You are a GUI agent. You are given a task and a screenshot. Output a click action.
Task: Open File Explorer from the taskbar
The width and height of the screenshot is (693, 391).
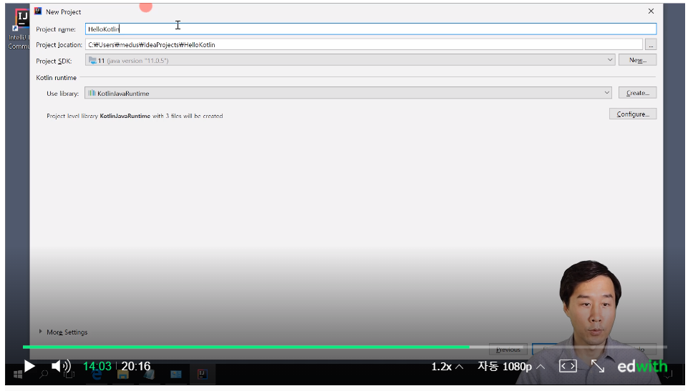[x=123, y=375]
